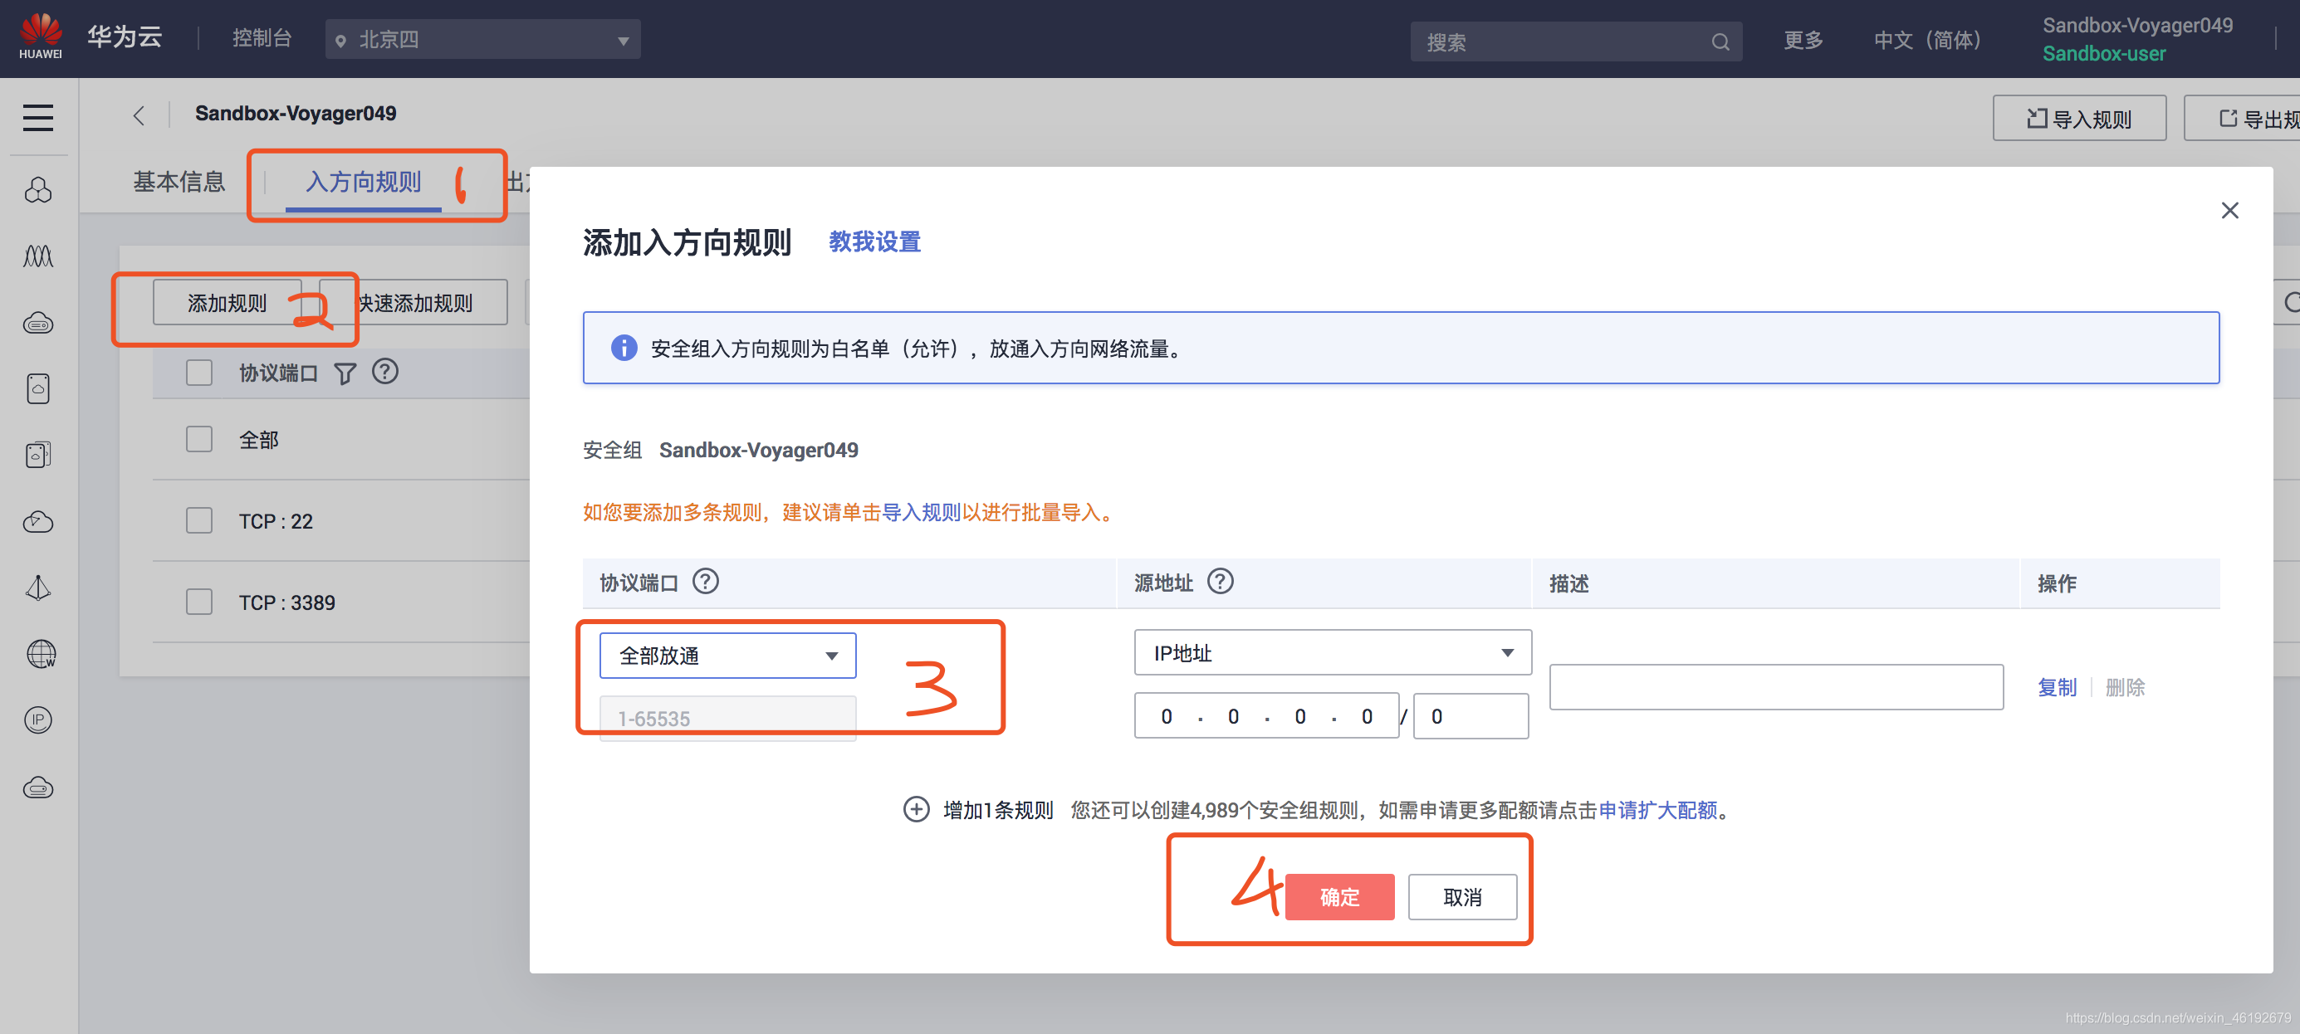Open the cloud server sidebar icon
2300x1034 pixels.
[38, 322]
